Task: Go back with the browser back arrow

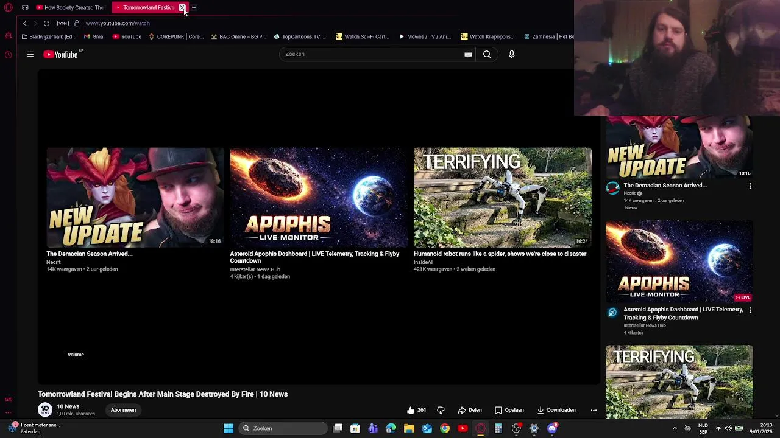Action: click(24, 23)
